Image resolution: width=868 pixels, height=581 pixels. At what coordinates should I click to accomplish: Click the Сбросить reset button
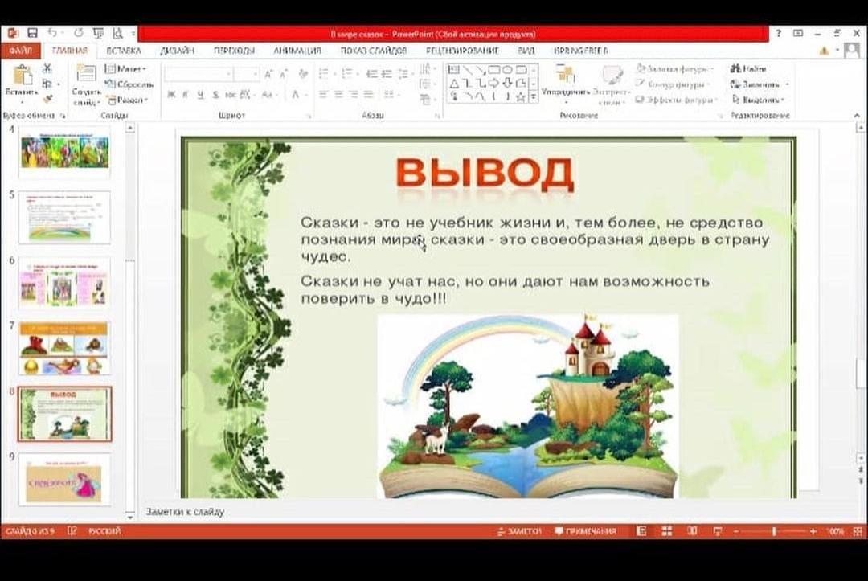129,84
